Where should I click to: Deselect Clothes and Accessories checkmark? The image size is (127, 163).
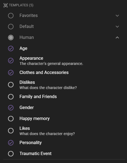(11, 73)
